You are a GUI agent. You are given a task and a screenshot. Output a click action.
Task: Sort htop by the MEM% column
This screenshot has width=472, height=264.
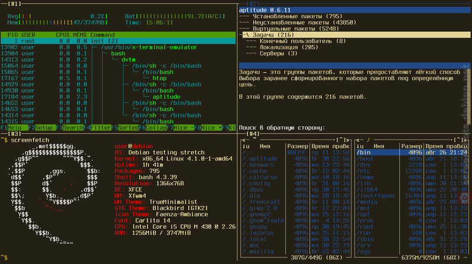[x=80, y=35]
